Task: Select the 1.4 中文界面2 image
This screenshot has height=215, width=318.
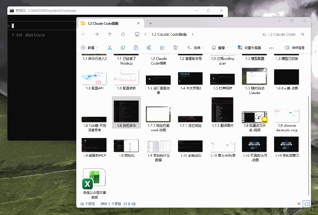Action: point(191,81)
